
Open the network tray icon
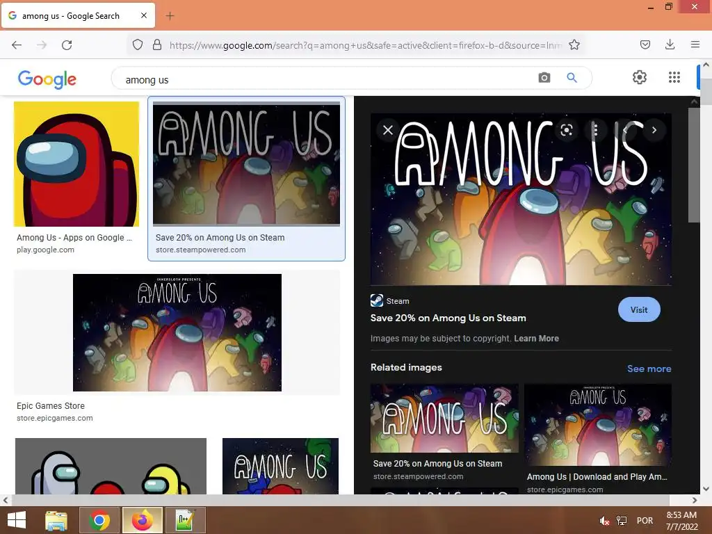[622, 521]
